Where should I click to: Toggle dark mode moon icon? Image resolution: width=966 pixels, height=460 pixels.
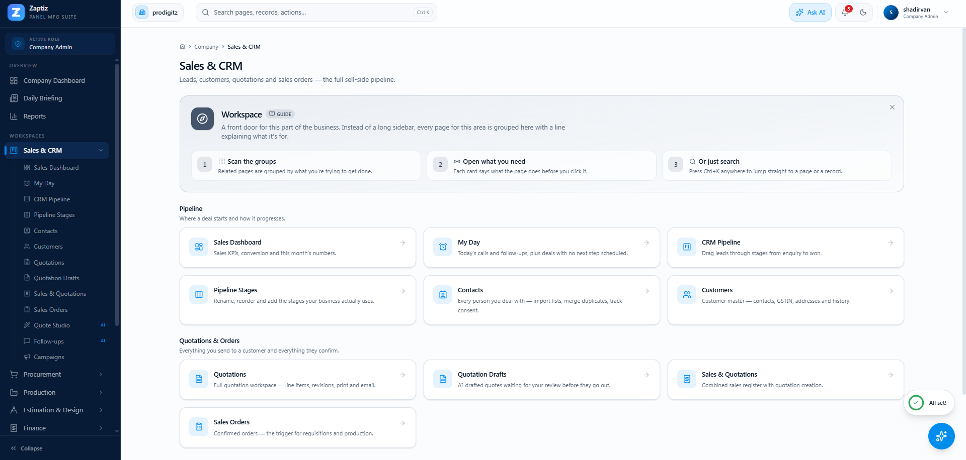[x=863, y=13]
